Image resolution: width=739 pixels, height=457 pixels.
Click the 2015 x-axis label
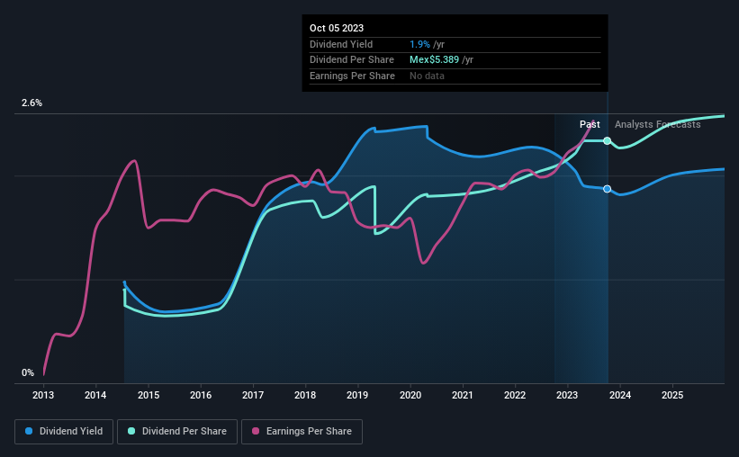tap(149, 395)
